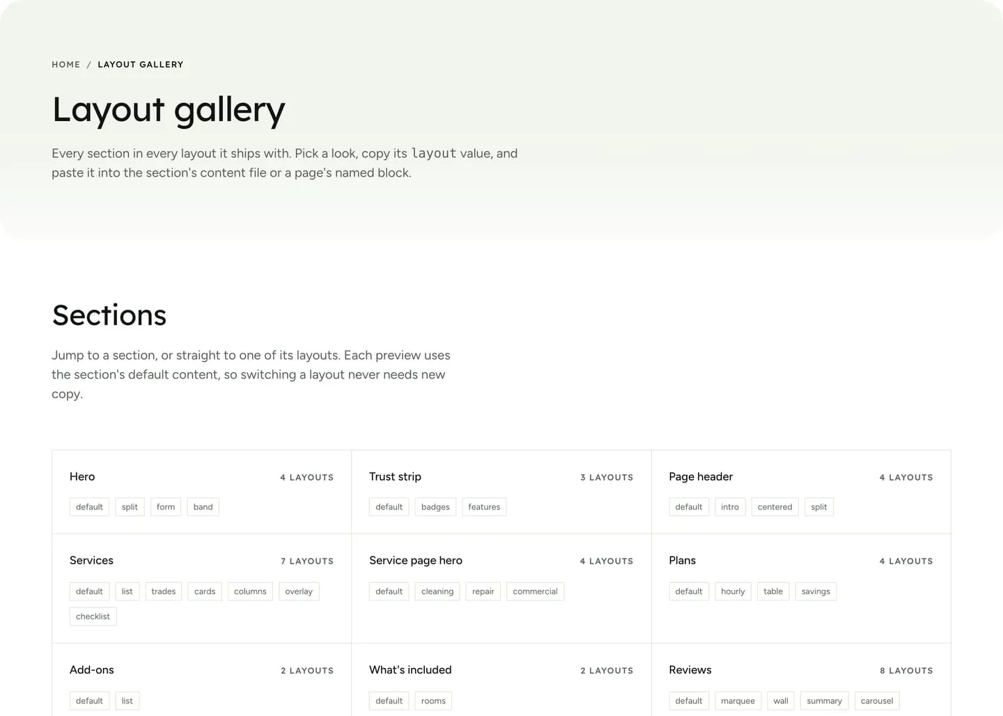Select the Plans table layout chip

point(773,591)
